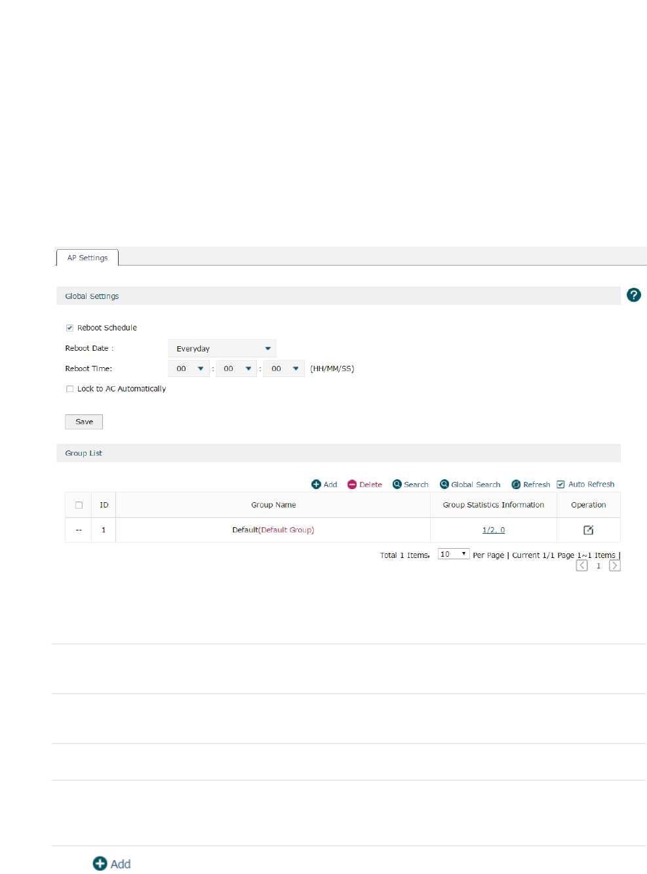The image size is (647, 874).
Task: Click the Group Statistics Information column header
Action: (494, 505)
